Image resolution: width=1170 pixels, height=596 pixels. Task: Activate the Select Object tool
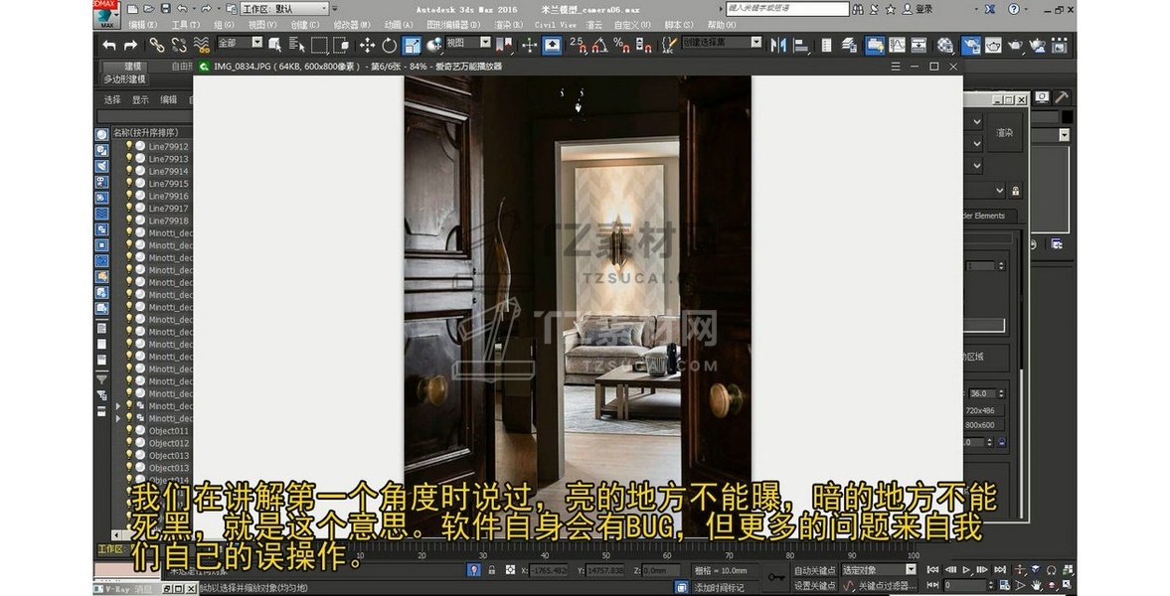click(x=274, y=46)
